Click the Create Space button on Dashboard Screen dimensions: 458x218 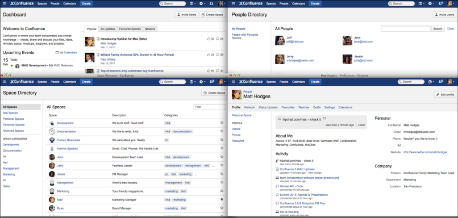(x=213, y=15)
